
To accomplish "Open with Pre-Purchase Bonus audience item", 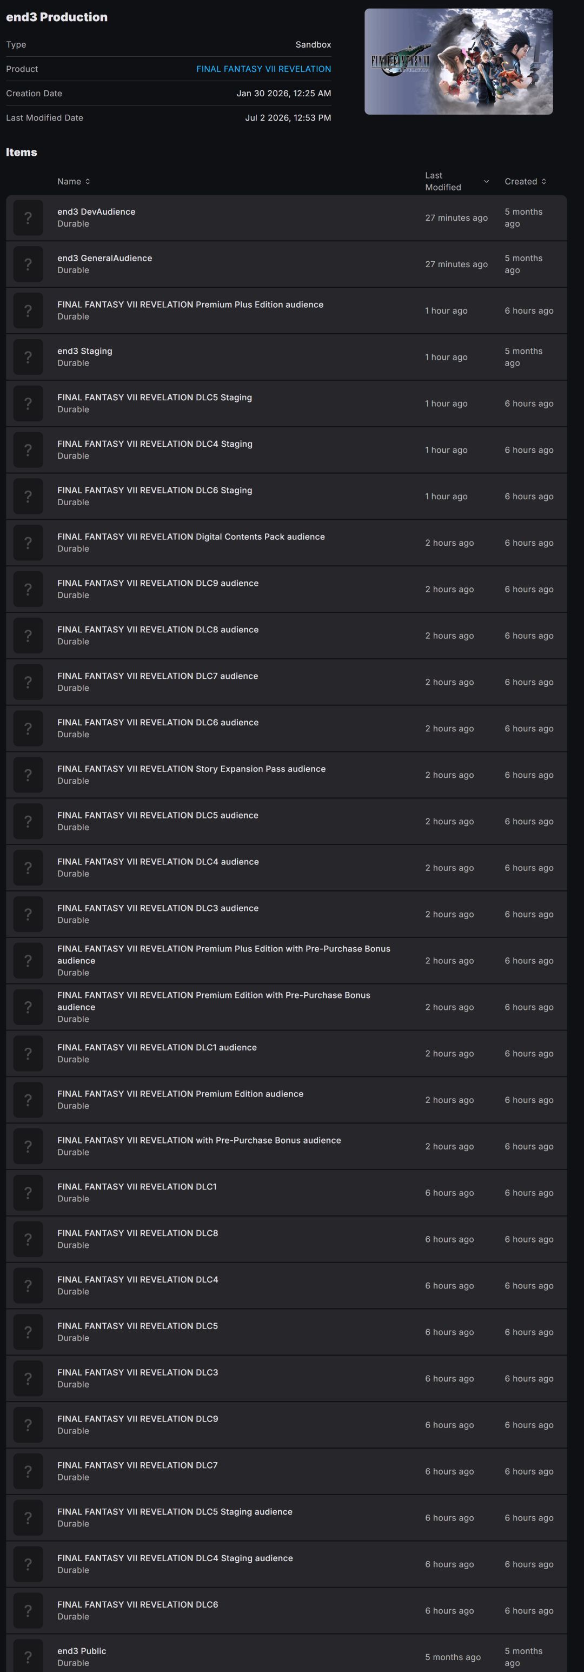I will coord(286,1146).
